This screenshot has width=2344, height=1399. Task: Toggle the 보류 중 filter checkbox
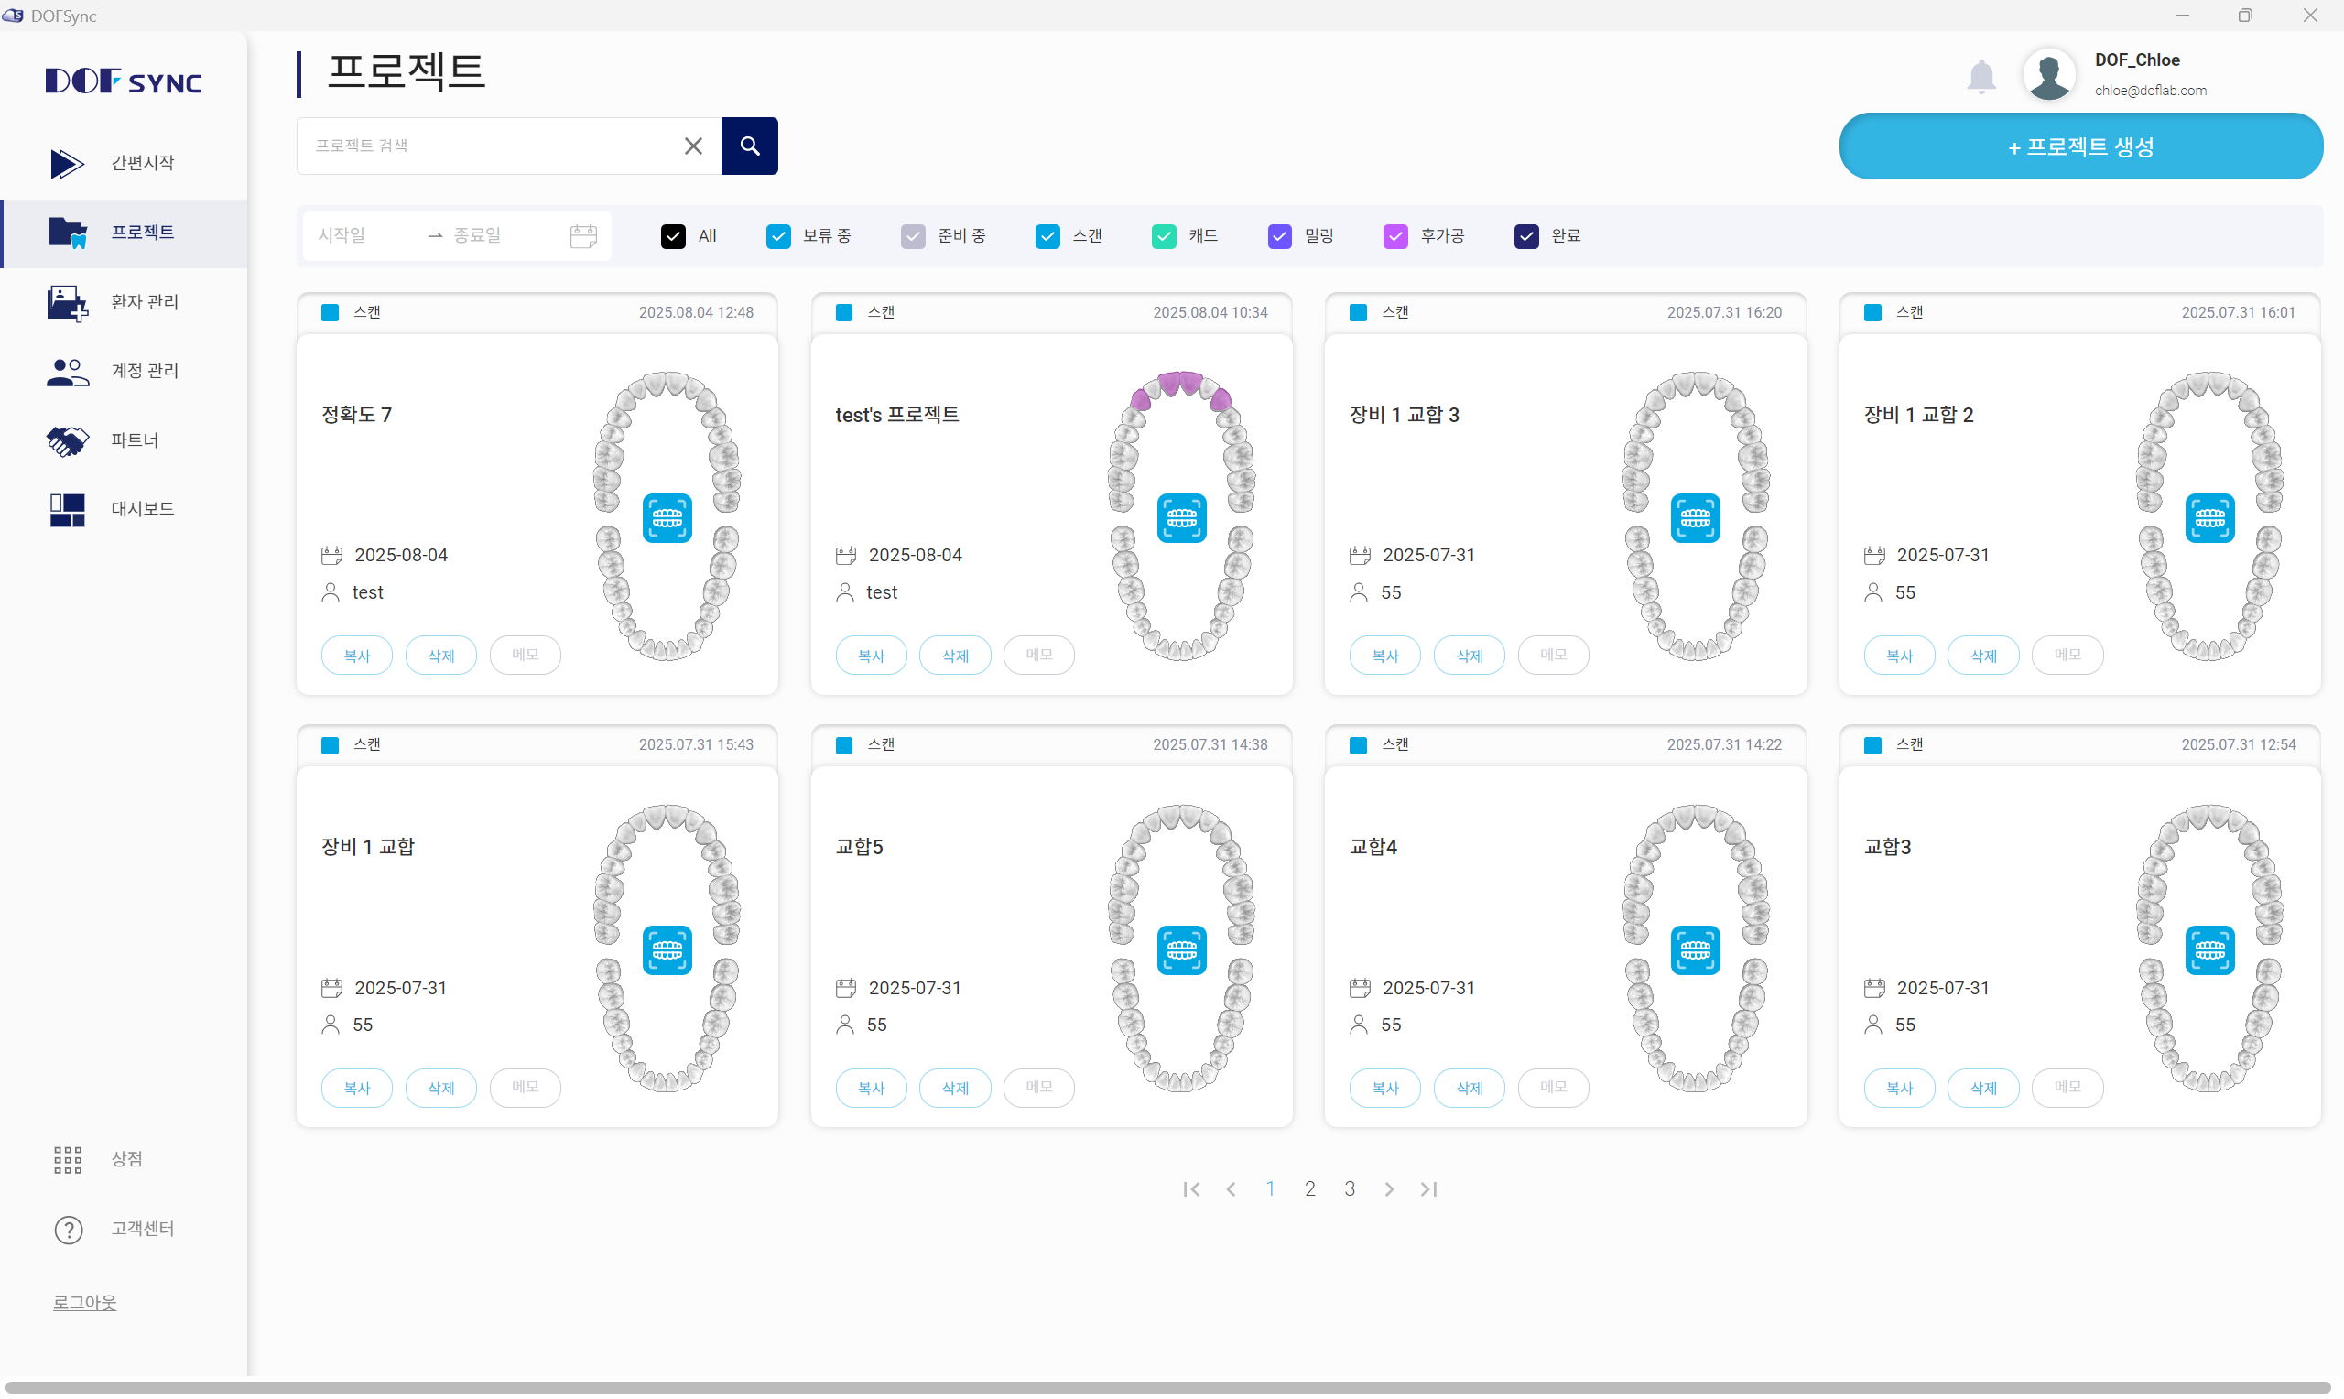click(x=777, y=235)
